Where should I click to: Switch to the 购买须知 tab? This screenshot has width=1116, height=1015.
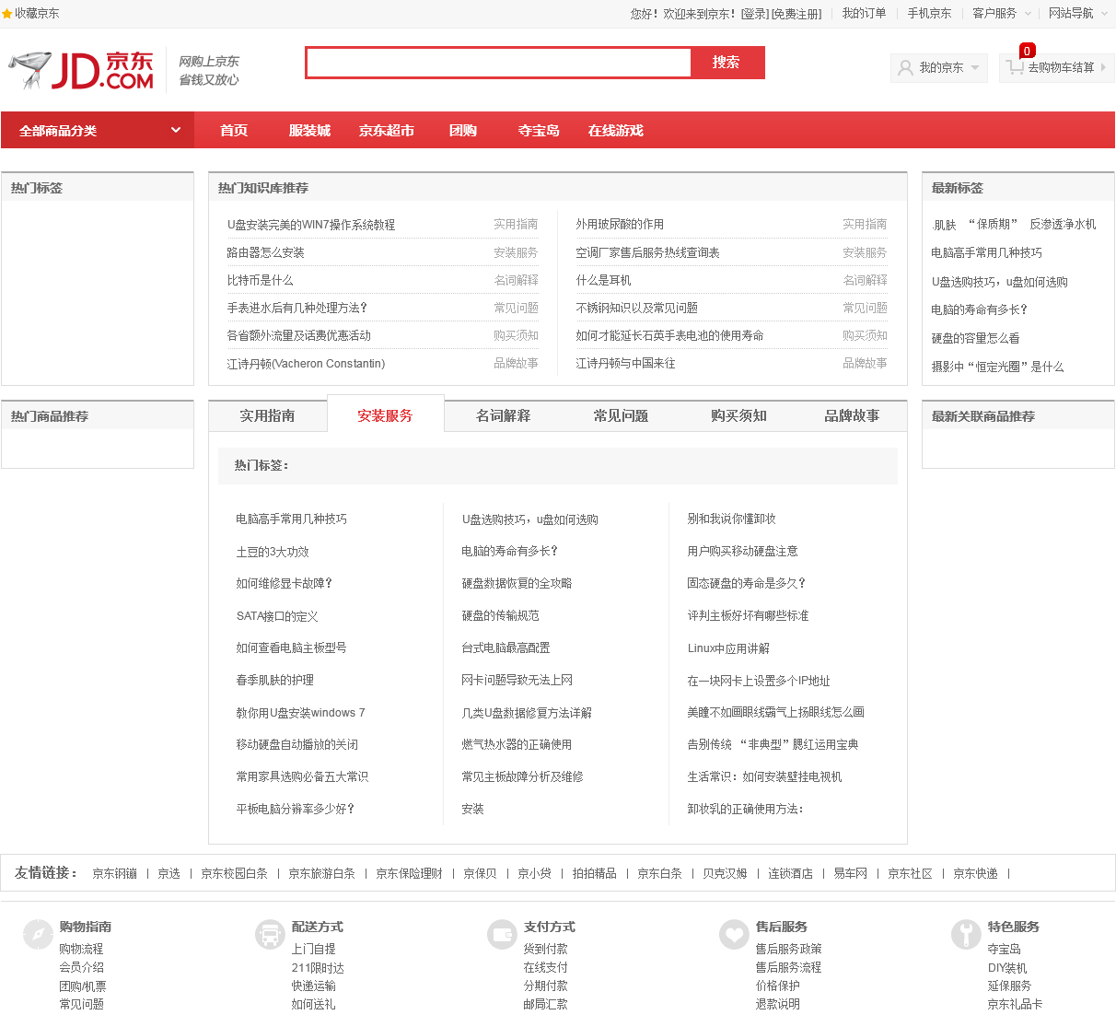(x=739, y=415)
